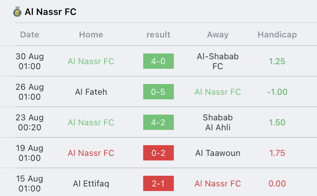Open the red 0-2 result badge
The width and height of the screenshot is (317, 196).
(158, 153)
